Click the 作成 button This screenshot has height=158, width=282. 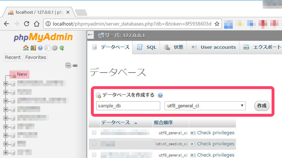pos(262,106)
